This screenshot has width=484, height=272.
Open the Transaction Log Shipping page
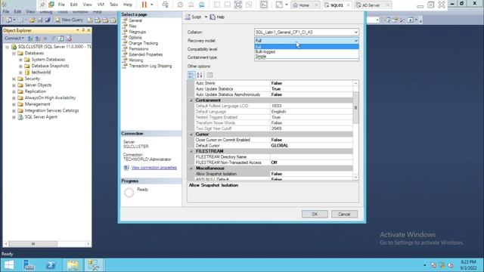tap(150, 66)
